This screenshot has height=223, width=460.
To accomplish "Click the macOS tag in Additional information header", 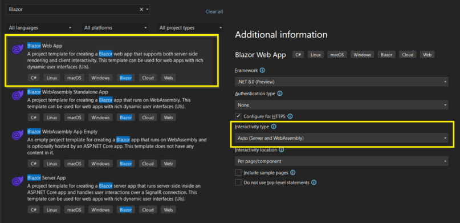I will (337, 55).
